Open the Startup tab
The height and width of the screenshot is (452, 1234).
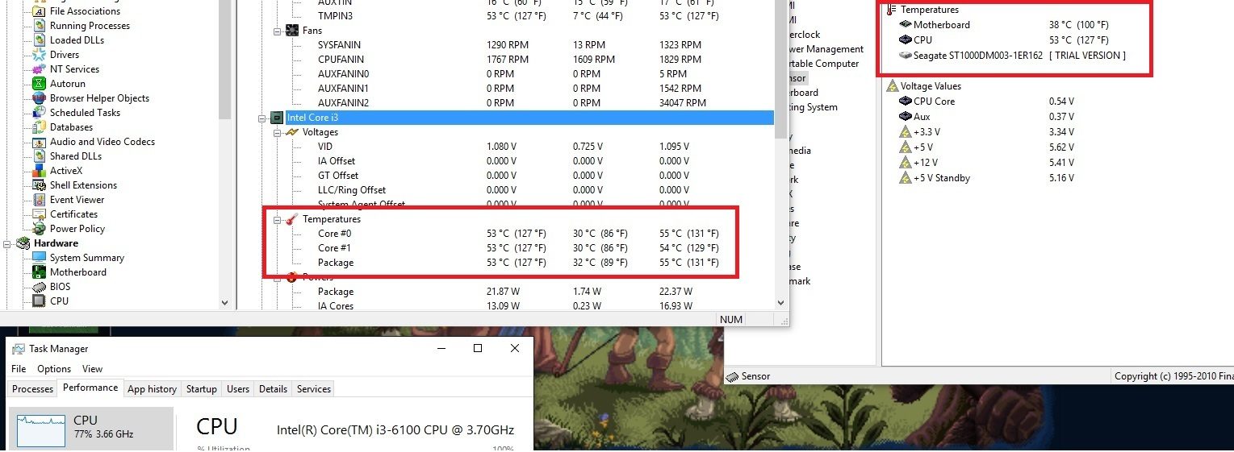tap(202, 389)
